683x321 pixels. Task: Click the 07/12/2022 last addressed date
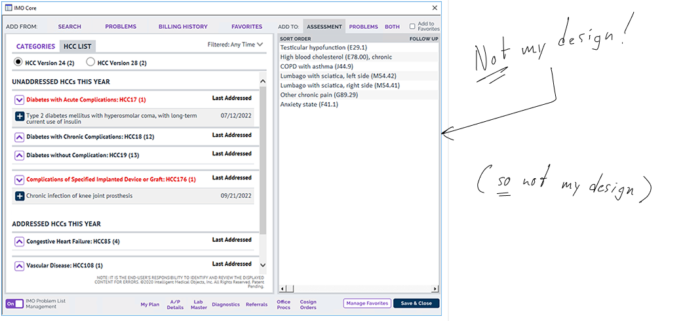(x=236, y=116)
